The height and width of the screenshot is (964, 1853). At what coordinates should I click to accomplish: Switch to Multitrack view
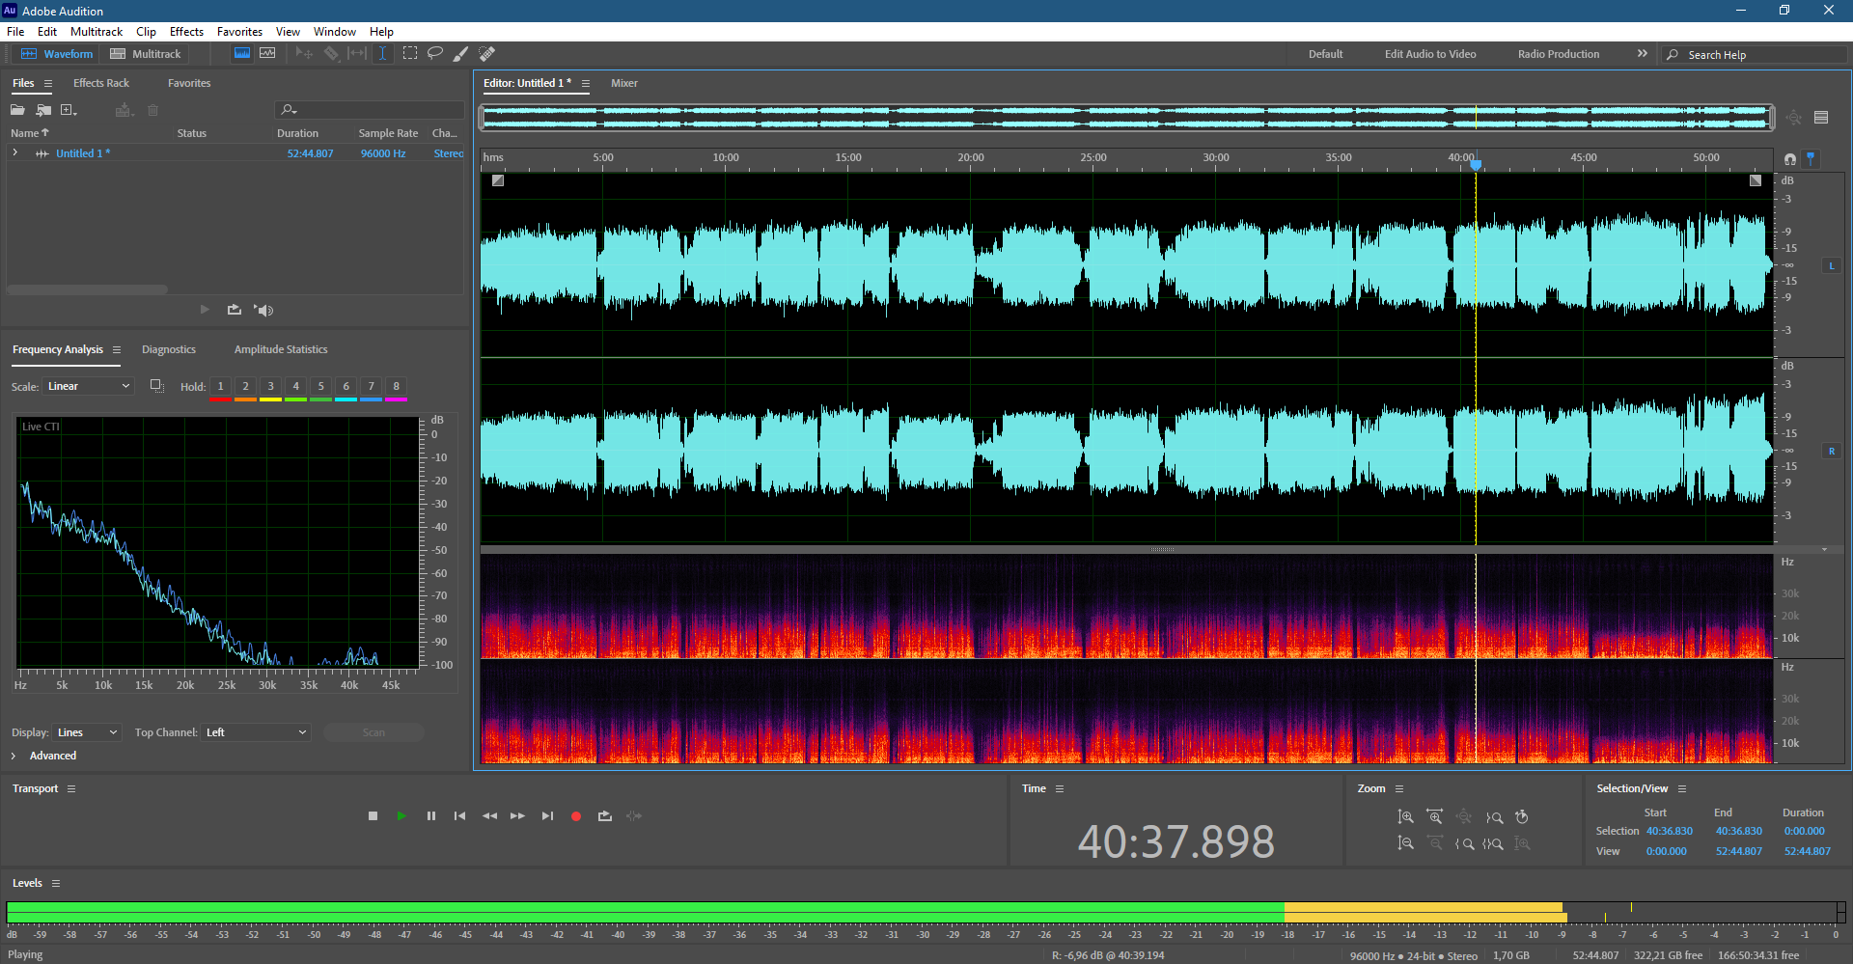[x=146, y=54]
